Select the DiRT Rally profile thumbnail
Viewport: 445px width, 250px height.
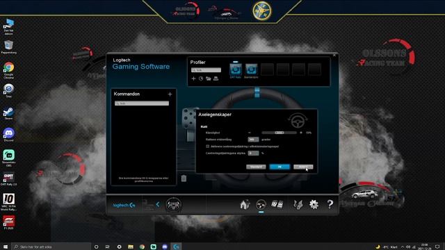pyautogui.click(x=236, y=69)
